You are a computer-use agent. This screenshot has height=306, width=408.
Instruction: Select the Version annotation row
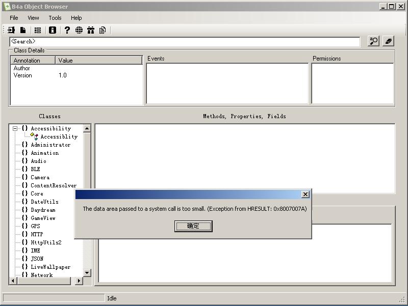[22, 75]
